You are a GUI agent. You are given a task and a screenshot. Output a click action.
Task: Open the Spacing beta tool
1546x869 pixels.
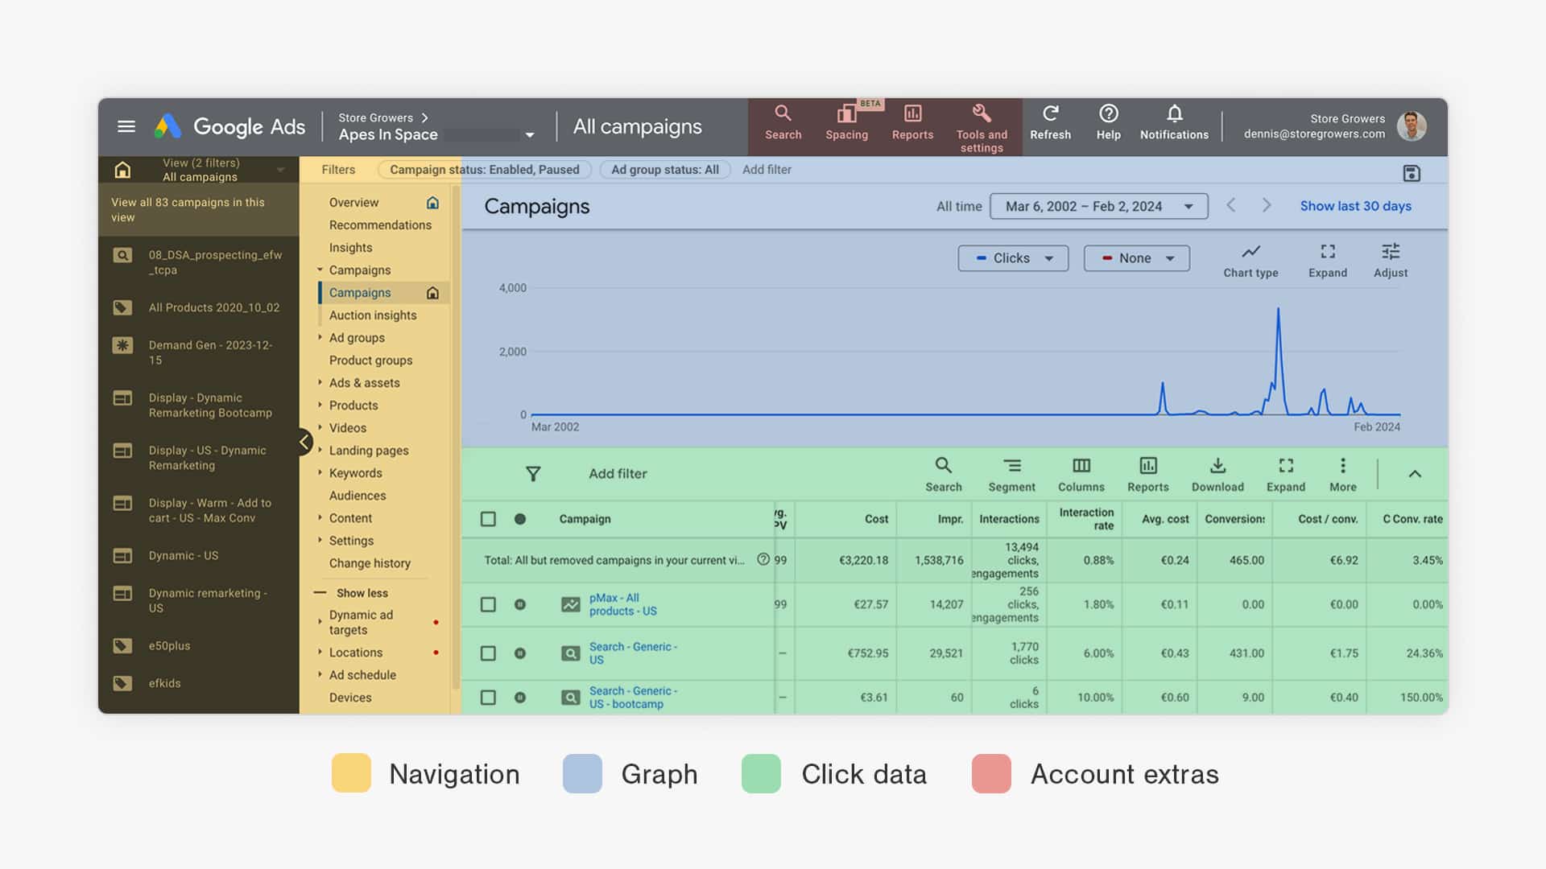[x=846, y=122]
